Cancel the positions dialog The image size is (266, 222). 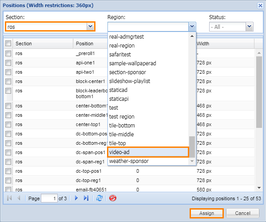(x=242, y=213)
